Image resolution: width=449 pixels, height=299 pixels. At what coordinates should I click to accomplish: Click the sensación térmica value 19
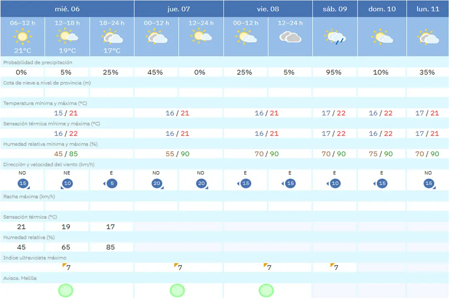(66, 227)
